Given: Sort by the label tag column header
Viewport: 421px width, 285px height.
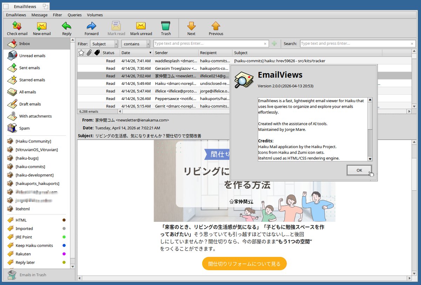Looking at the screenshot, I should pos(97,53).
